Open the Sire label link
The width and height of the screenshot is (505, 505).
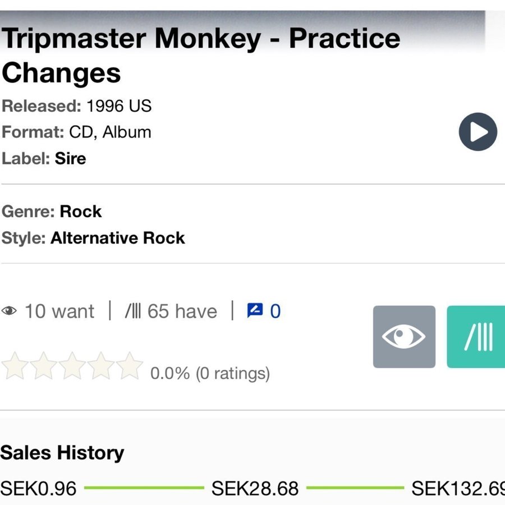[x=70, y=158]
